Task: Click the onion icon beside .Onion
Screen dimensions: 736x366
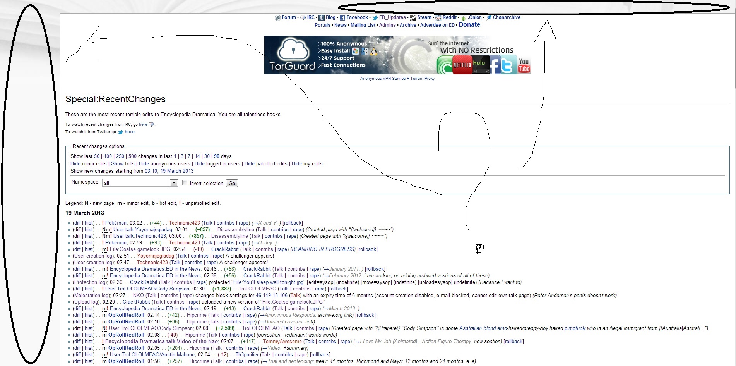Action: 463,18
